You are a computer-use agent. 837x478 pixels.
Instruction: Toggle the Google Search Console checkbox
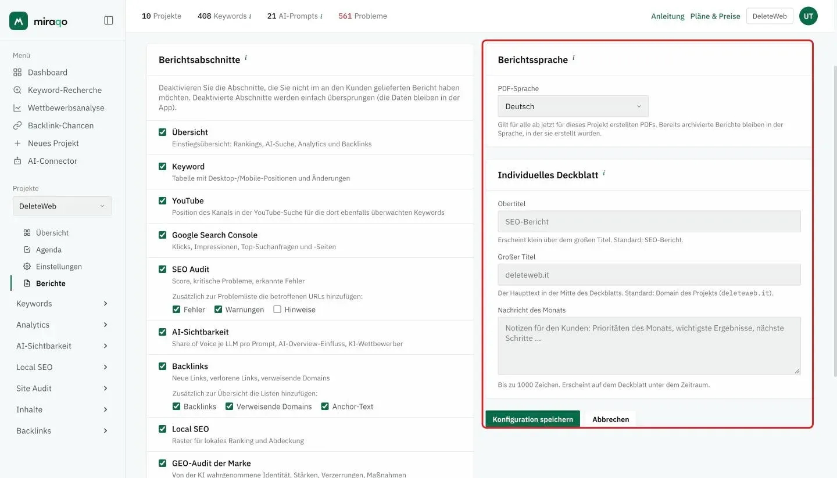click(163, 235)
